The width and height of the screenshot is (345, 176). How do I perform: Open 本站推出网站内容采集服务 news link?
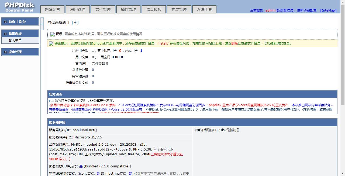pyautogui.click(x=313, y=105)
